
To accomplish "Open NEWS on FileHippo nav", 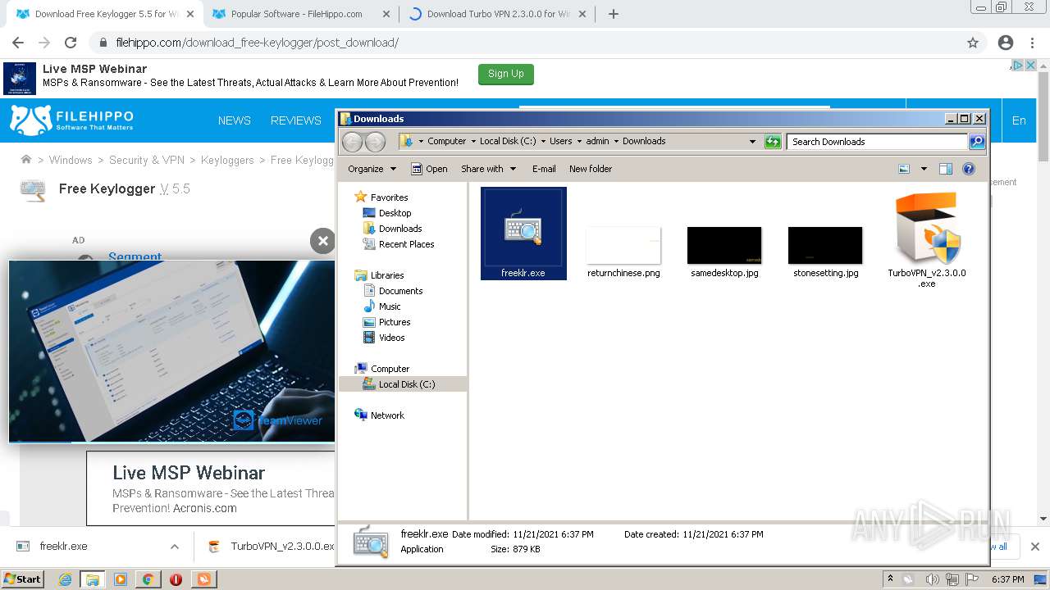I will coord(235,120).
